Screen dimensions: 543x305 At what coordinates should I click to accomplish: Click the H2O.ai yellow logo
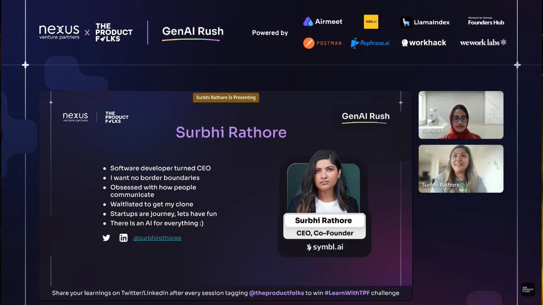(x=371, y=22)
